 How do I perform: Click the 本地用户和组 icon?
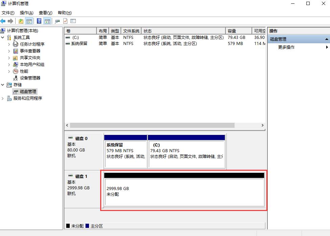(x=15, y=65)
